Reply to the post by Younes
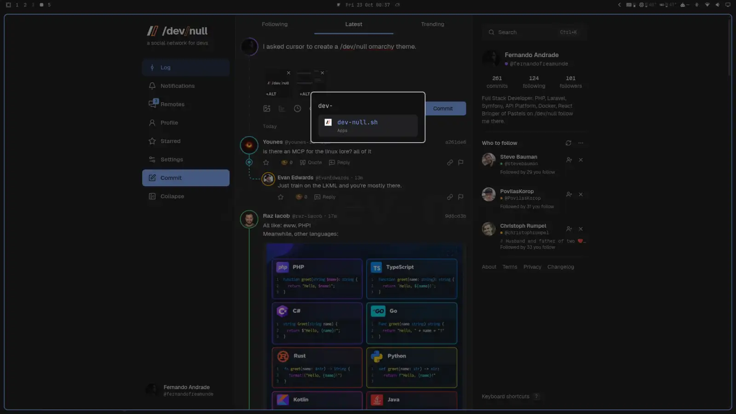 (x=339, y=162)
